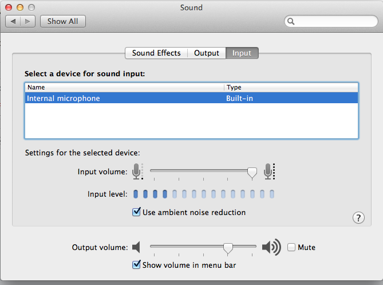Click the loud microphone icon after Input volume slider
Screen dimensions: 383x285
(269, 171)
